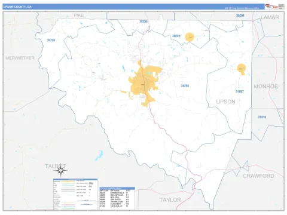Click the blue lake in Talbot County
This screenshot has height=215, width=287.
click(99, 155)
